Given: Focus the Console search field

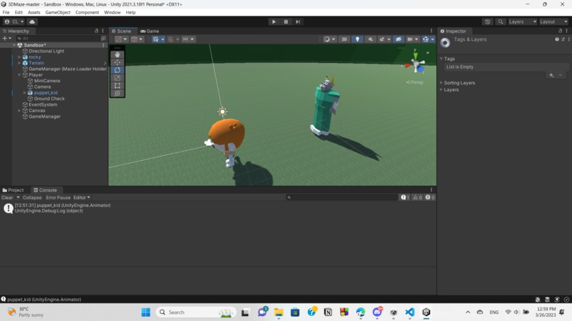Looking at the screenshot, I should (342, 198).
